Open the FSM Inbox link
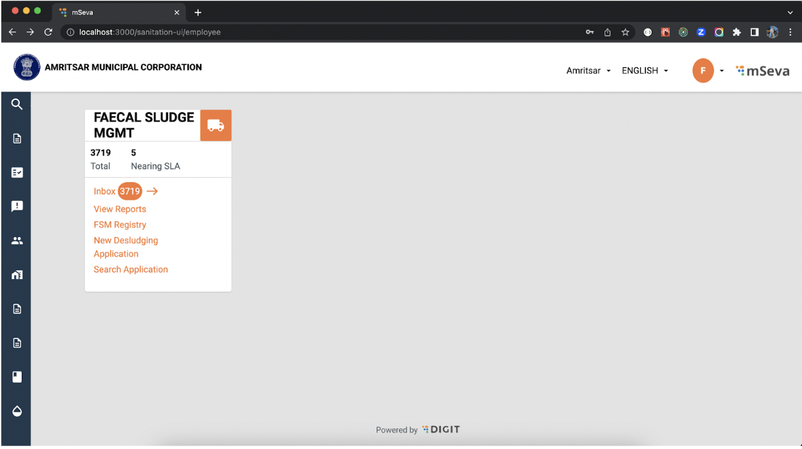Screen dimensions: 802x449 point(105,191)
